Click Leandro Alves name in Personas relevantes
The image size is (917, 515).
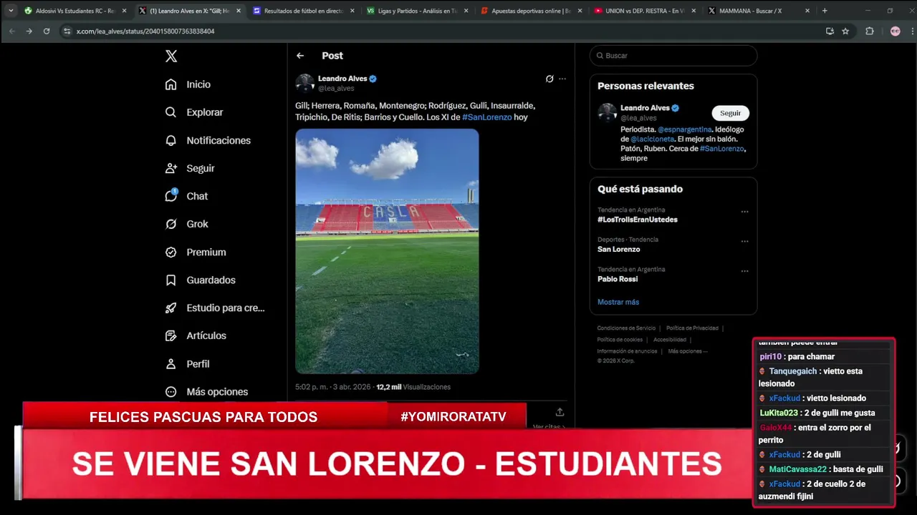coord(645,108)
